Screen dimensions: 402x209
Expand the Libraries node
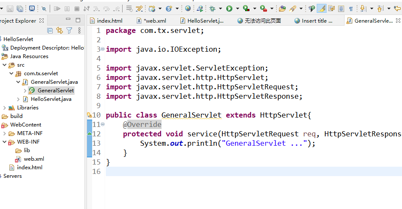(4, 108)
